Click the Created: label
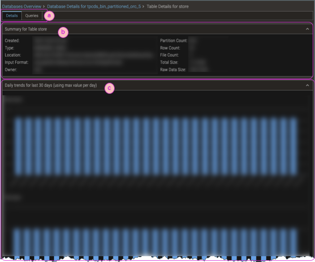 point(12,41)
